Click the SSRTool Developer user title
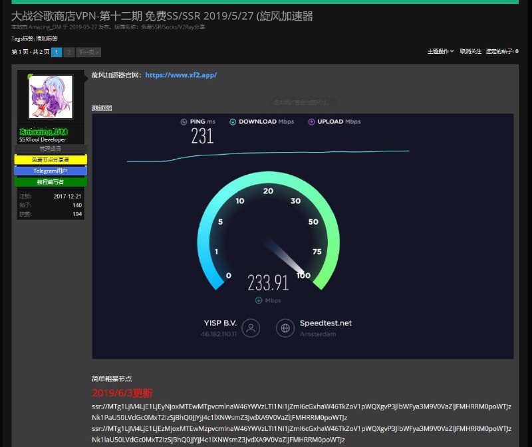The width and height of the screenshot is (532, 447). pos(43,139)
